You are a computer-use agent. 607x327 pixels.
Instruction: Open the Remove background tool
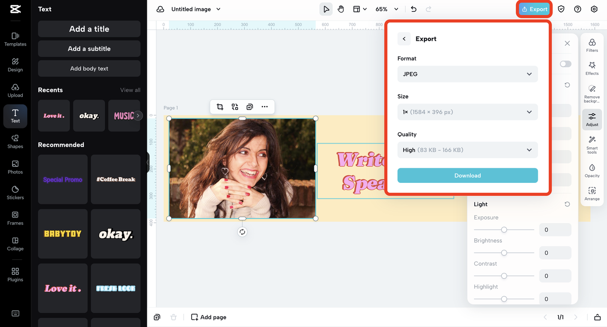[x=592, y=94]
